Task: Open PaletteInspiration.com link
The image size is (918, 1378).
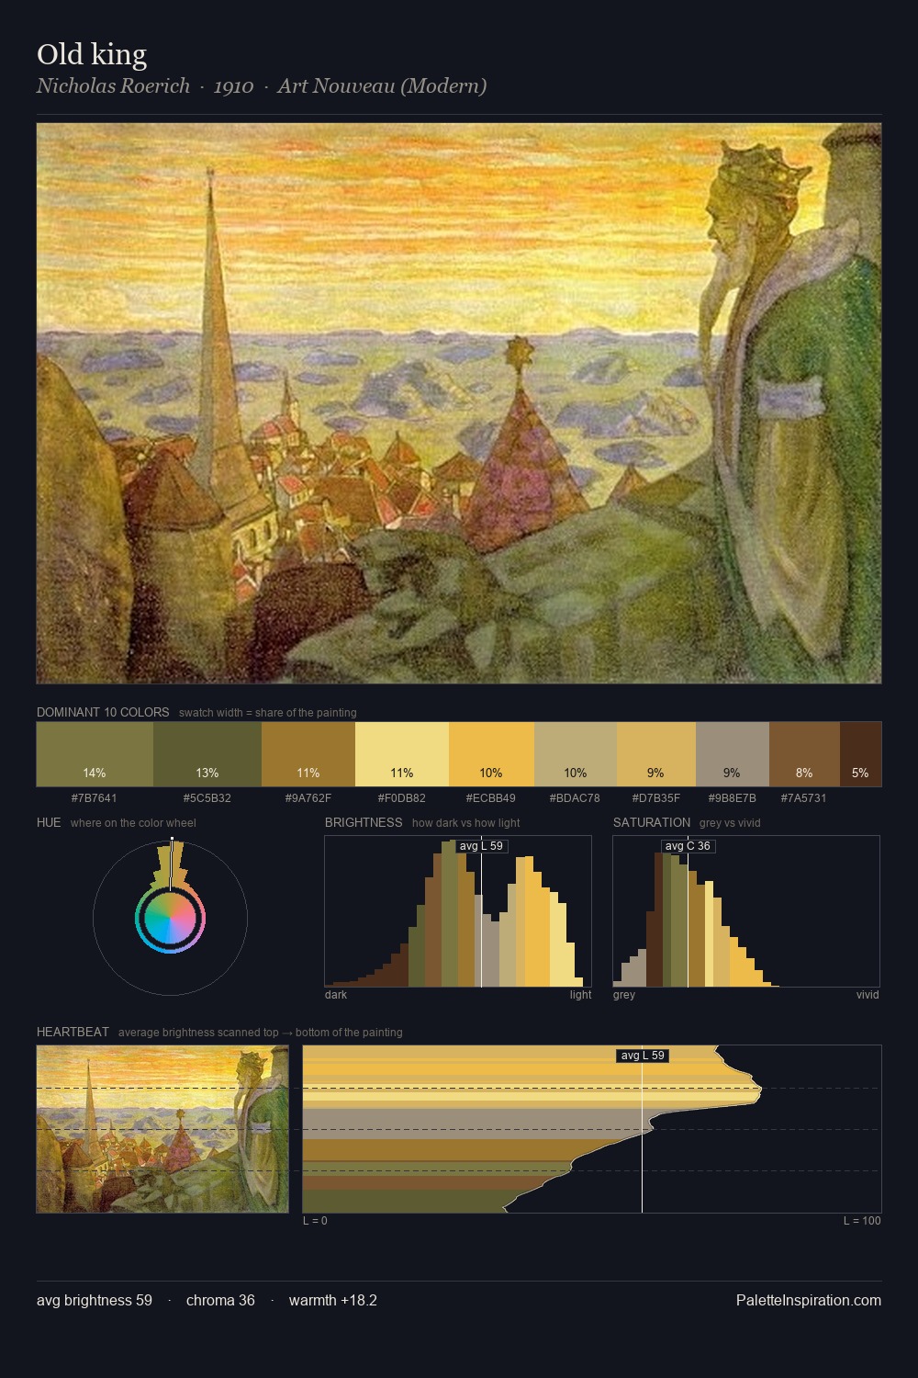Action: point(809,1300)
